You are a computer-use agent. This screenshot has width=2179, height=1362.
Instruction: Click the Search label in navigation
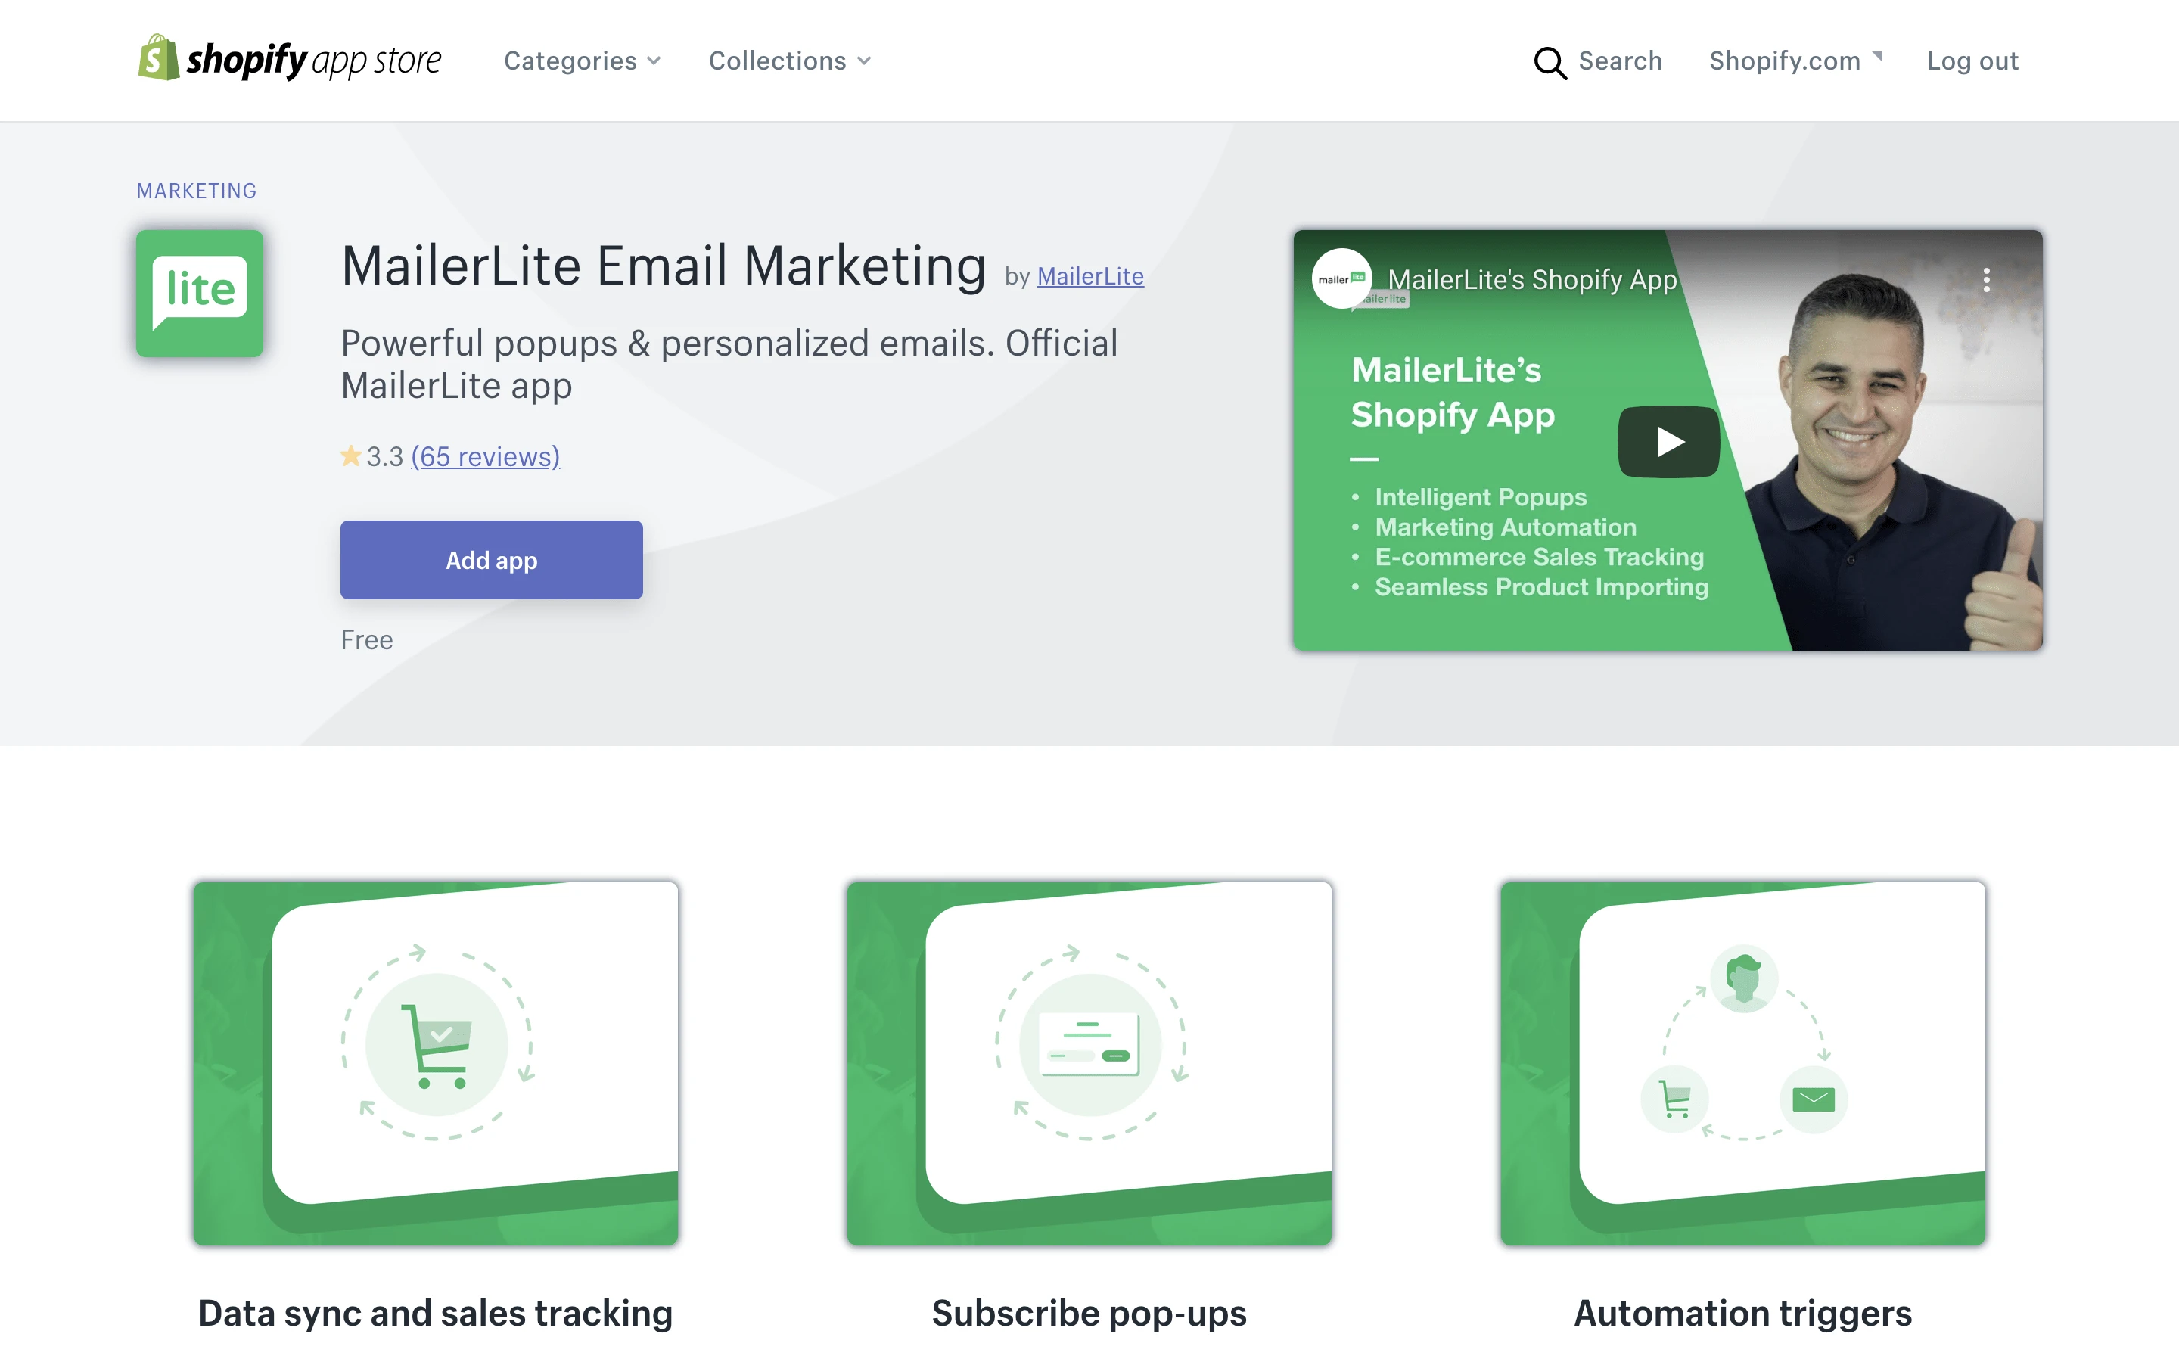pos(1620,61)
